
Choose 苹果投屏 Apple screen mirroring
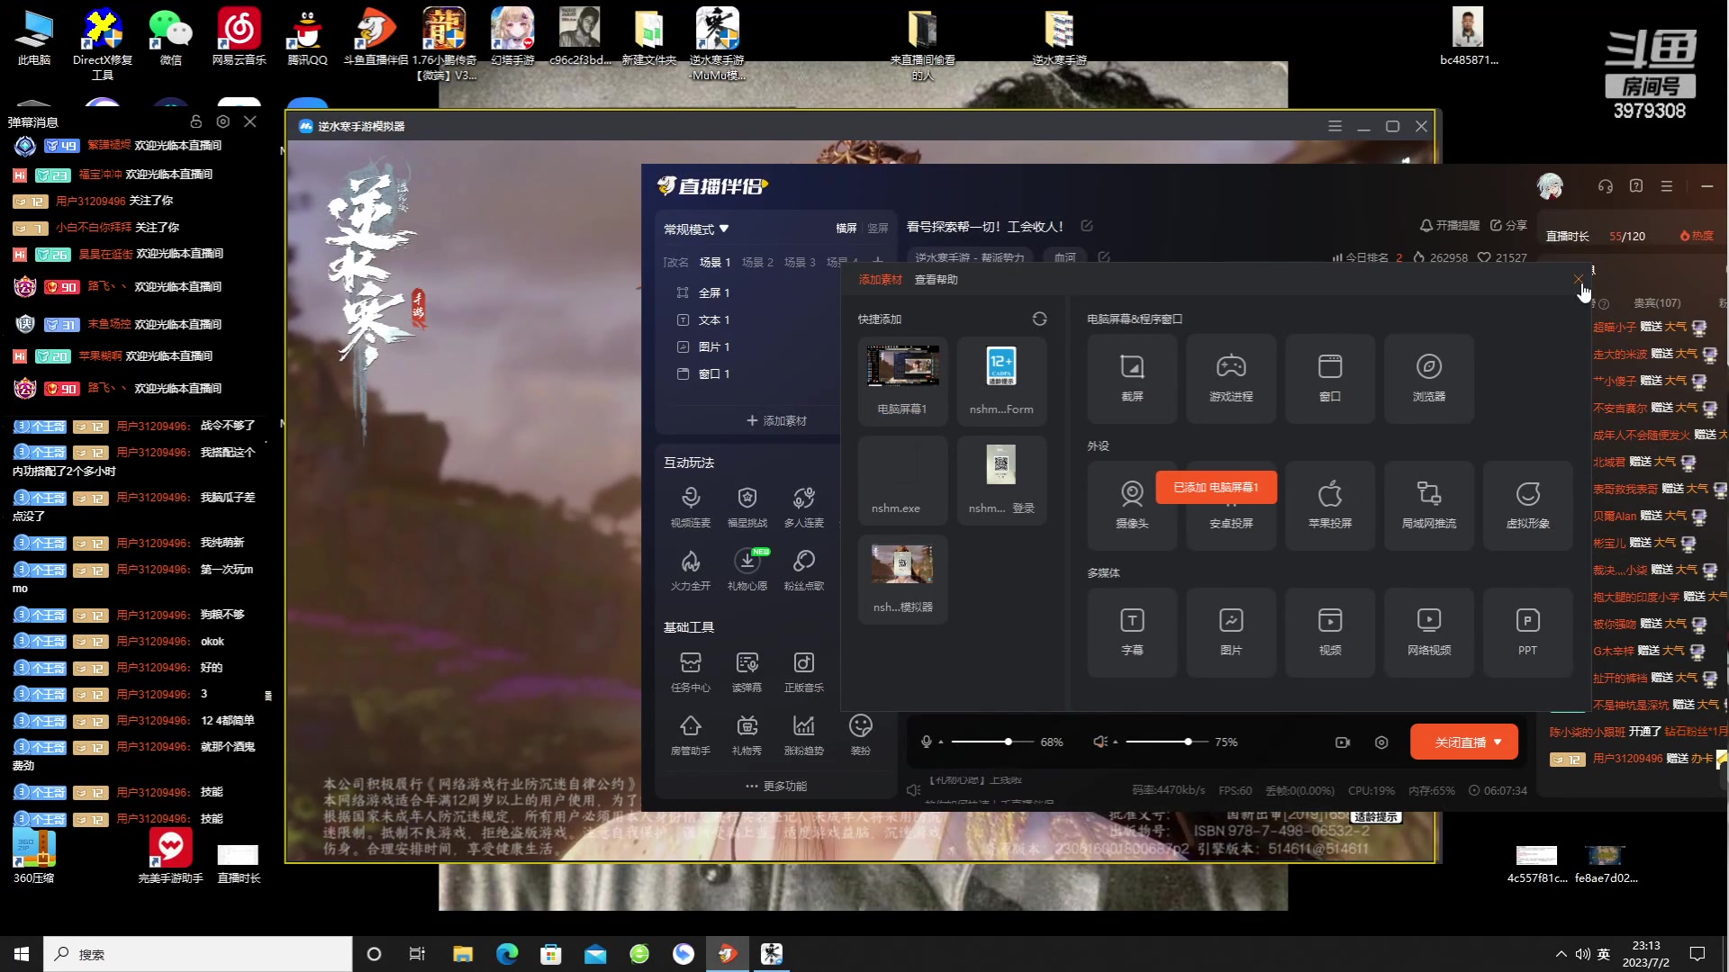tap(1330, 505)
